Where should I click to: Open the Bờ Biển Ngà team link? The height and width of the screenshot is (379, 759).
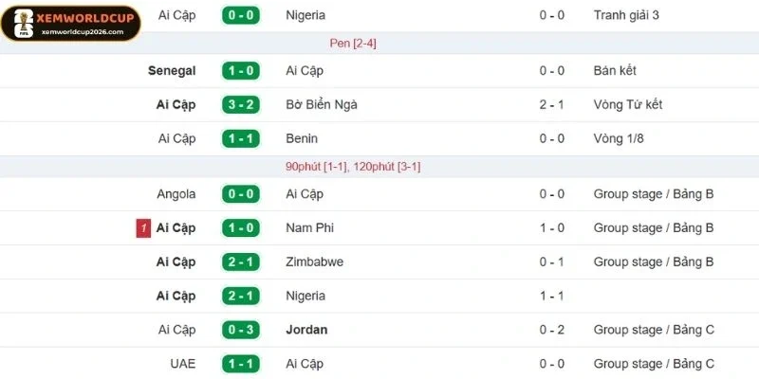click(x=322, y=105)
